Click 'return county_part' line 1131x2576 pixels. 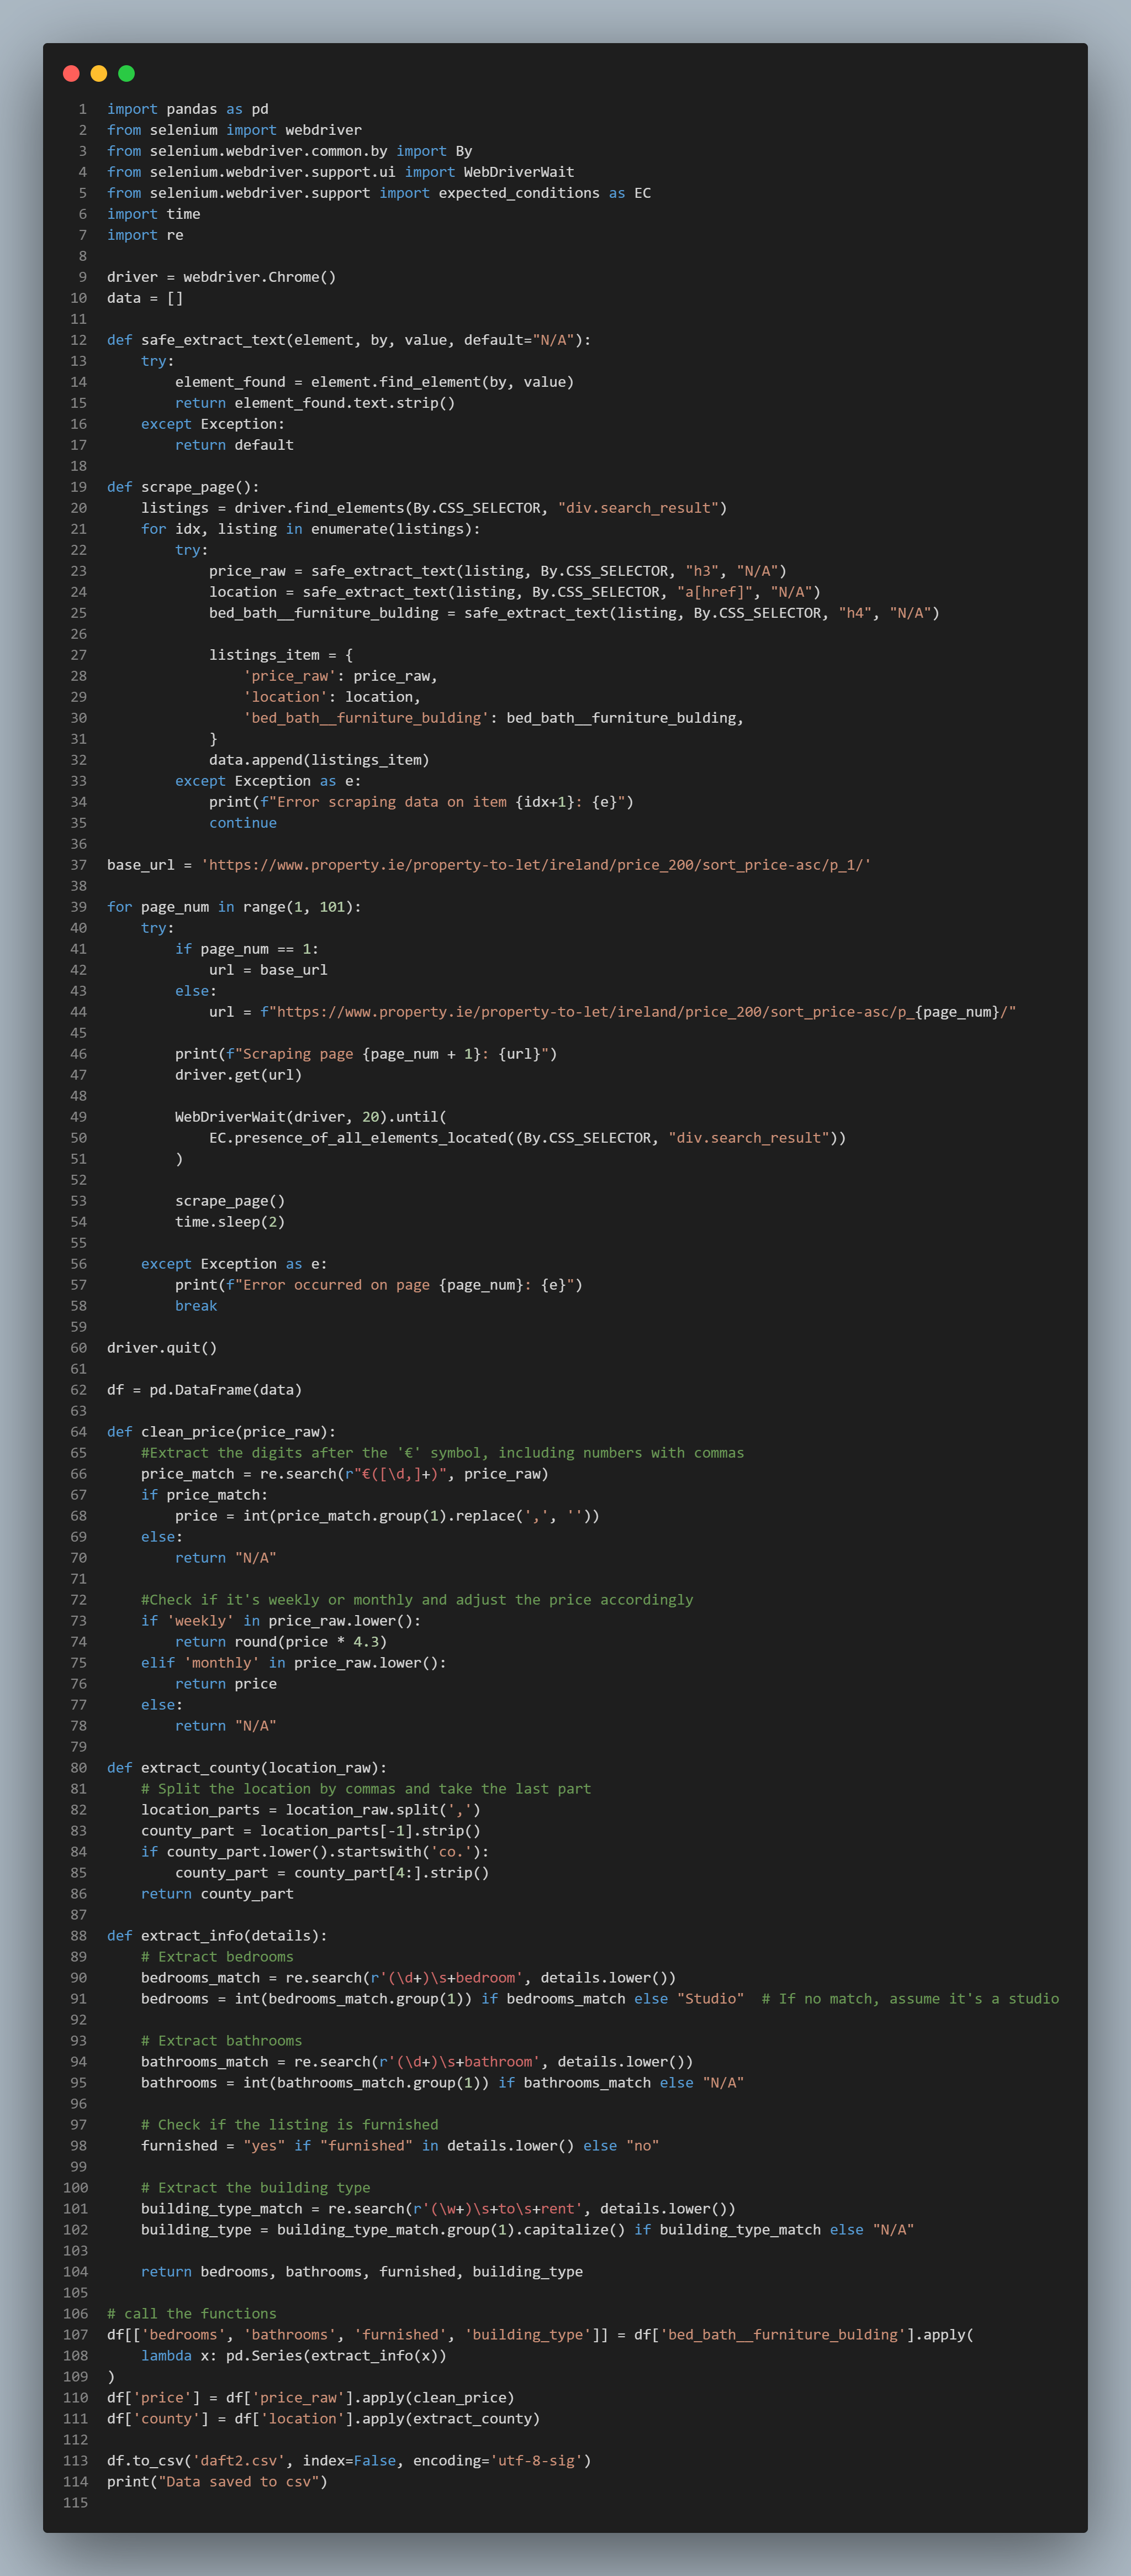(218, 1894)
